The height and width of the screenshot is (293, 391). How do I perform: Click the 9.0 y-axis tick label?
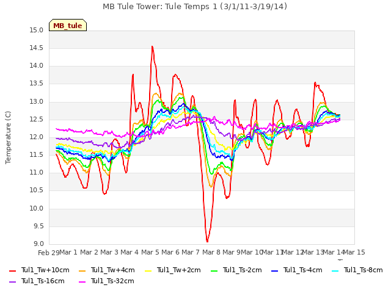point(38,244)
